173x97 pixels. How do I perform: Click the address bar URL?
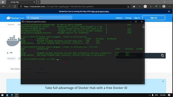click(58, 6)
